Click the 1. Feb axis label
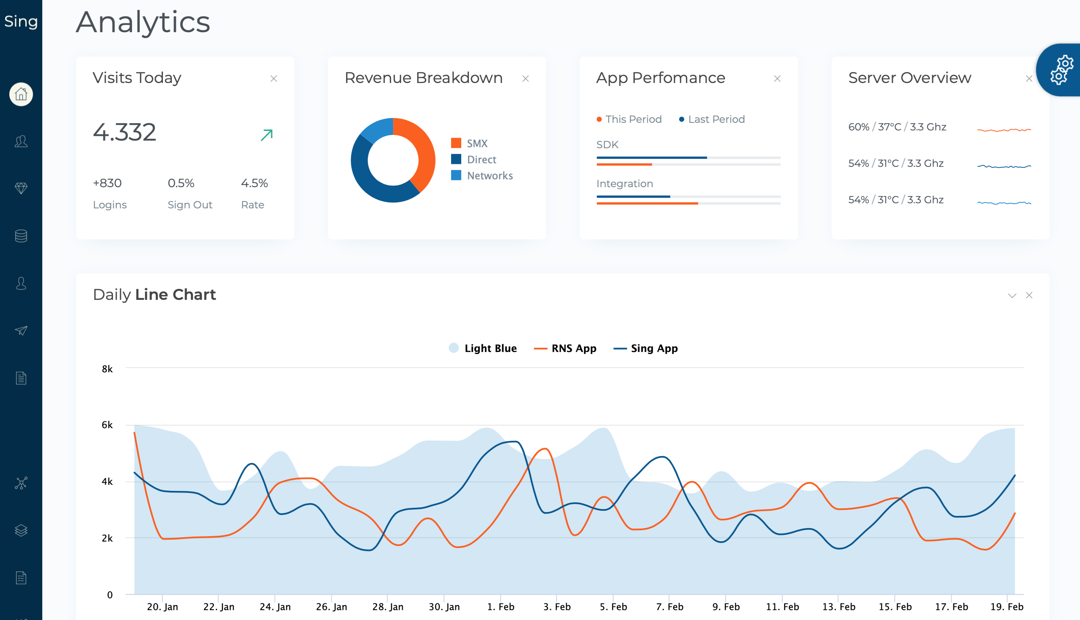Viewport: 1080px width, 620px height. [500, 606]
